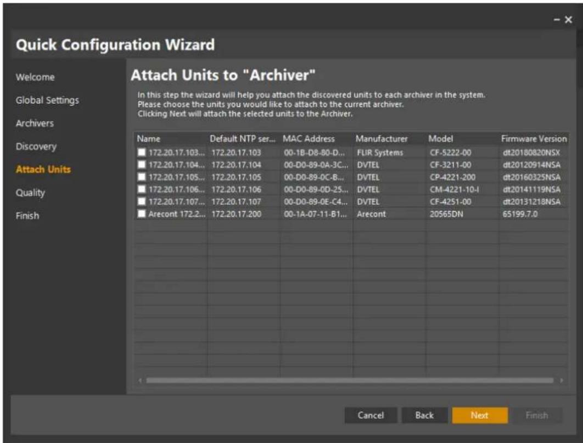Screen dimensions: 583x443
Task: Close the Quick Configuration Wizard window
Action: [569, 20]
